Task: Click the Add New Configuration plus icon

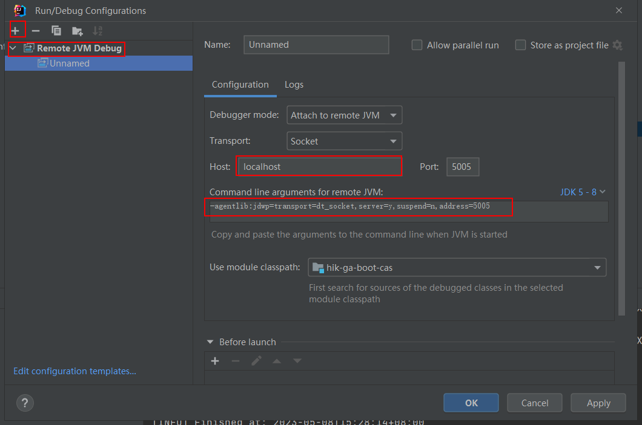Action: 16,30
